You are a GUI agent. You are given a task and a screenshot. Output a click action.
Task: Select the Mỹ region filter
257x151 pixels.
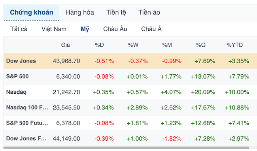coord(85,29)
